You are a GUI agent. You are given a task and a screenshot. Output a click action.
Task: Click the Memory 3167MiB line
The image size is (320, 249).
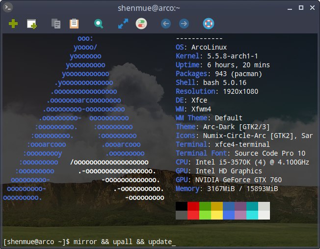tap(227, 189)
